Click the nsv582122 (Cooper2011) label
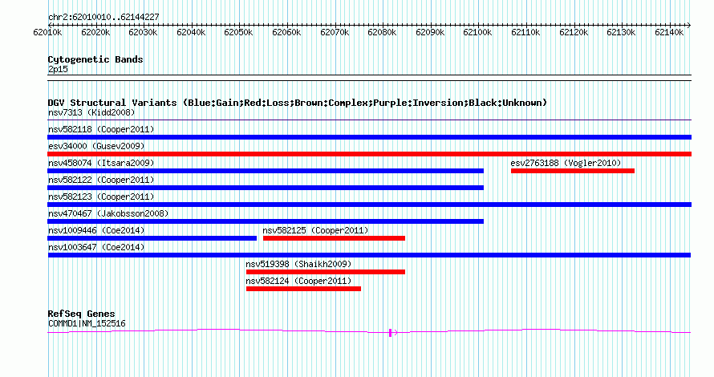The image size is (714, 377). pyautogui.click(x=101, y=180)
